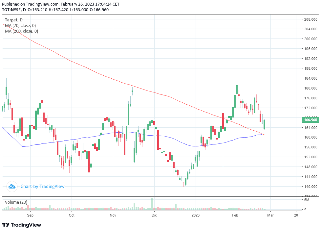Screen dimensions: 321x231
Task: Click the 5M volume scale label
Action: pos(307,200)
